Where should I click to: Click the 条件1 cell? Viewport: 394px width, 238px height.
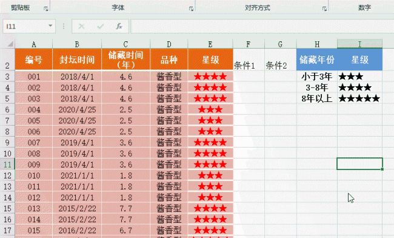(x=249, y=59)
